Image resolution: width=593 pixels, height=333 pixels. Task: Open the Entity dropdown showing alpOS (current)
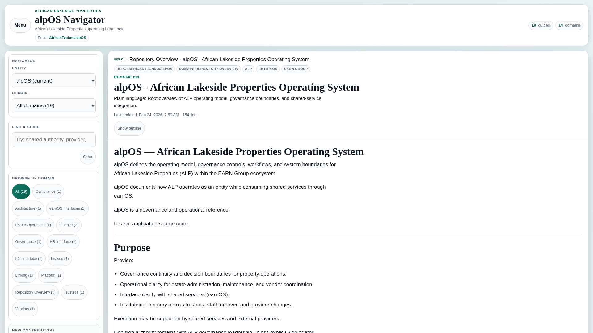coord(54,81)
